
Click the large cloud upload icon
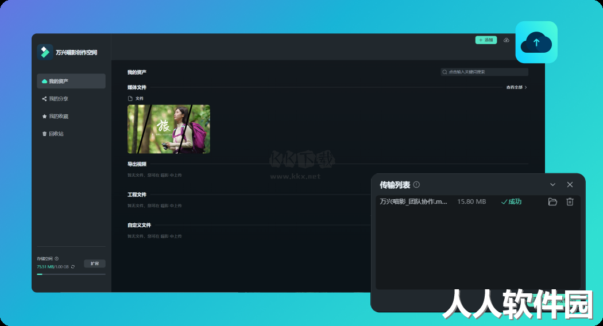[536, 42]
